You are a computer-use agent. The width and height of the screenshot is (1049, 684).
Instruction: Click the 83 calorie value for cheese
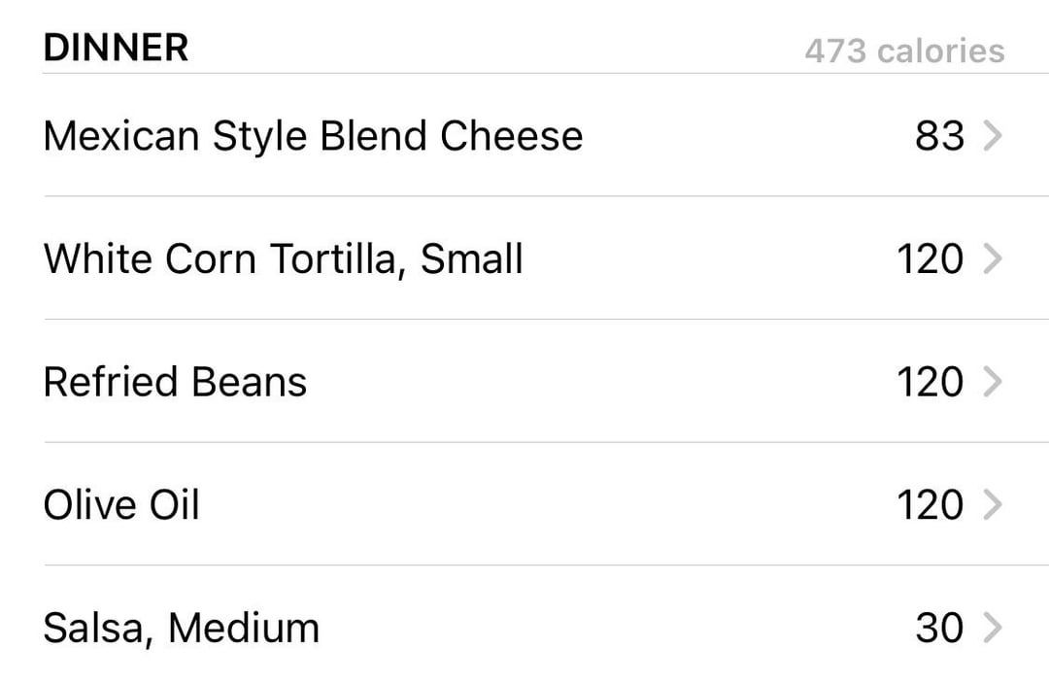(940, 136)
